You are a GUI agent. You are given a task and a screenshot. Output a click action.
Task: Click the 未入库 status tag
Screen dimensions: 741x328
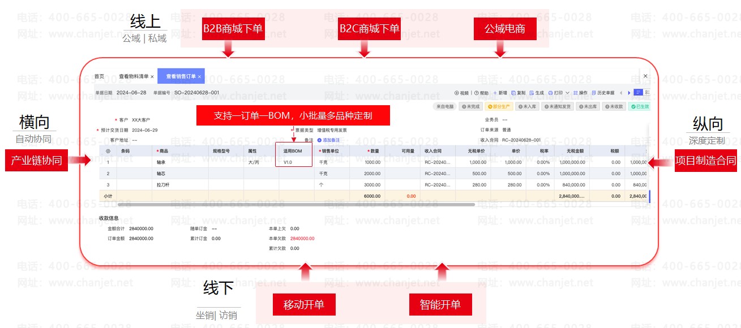point(527,106)
